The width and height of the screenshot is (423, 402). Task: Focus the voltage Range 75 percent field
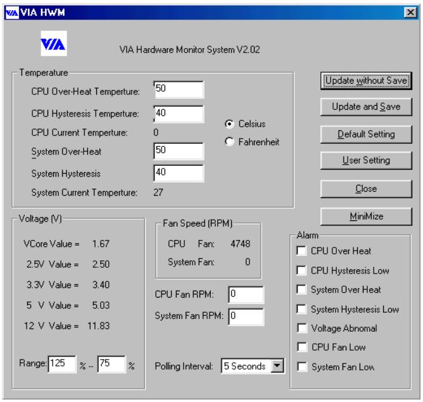click(111, 364)
